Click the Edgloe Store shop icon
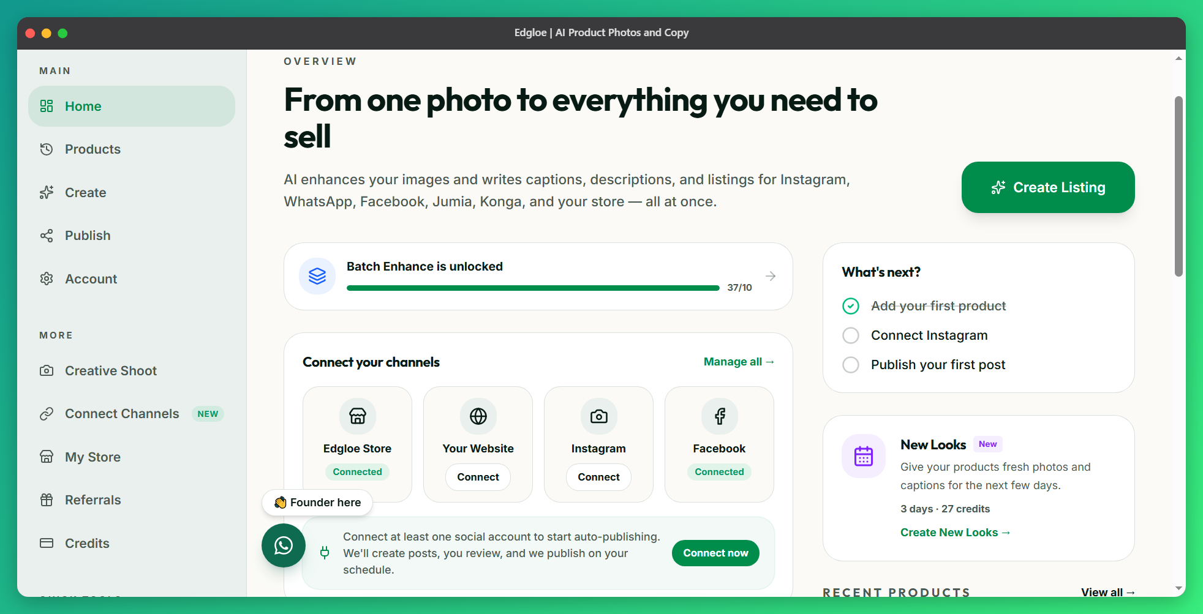 357,416
